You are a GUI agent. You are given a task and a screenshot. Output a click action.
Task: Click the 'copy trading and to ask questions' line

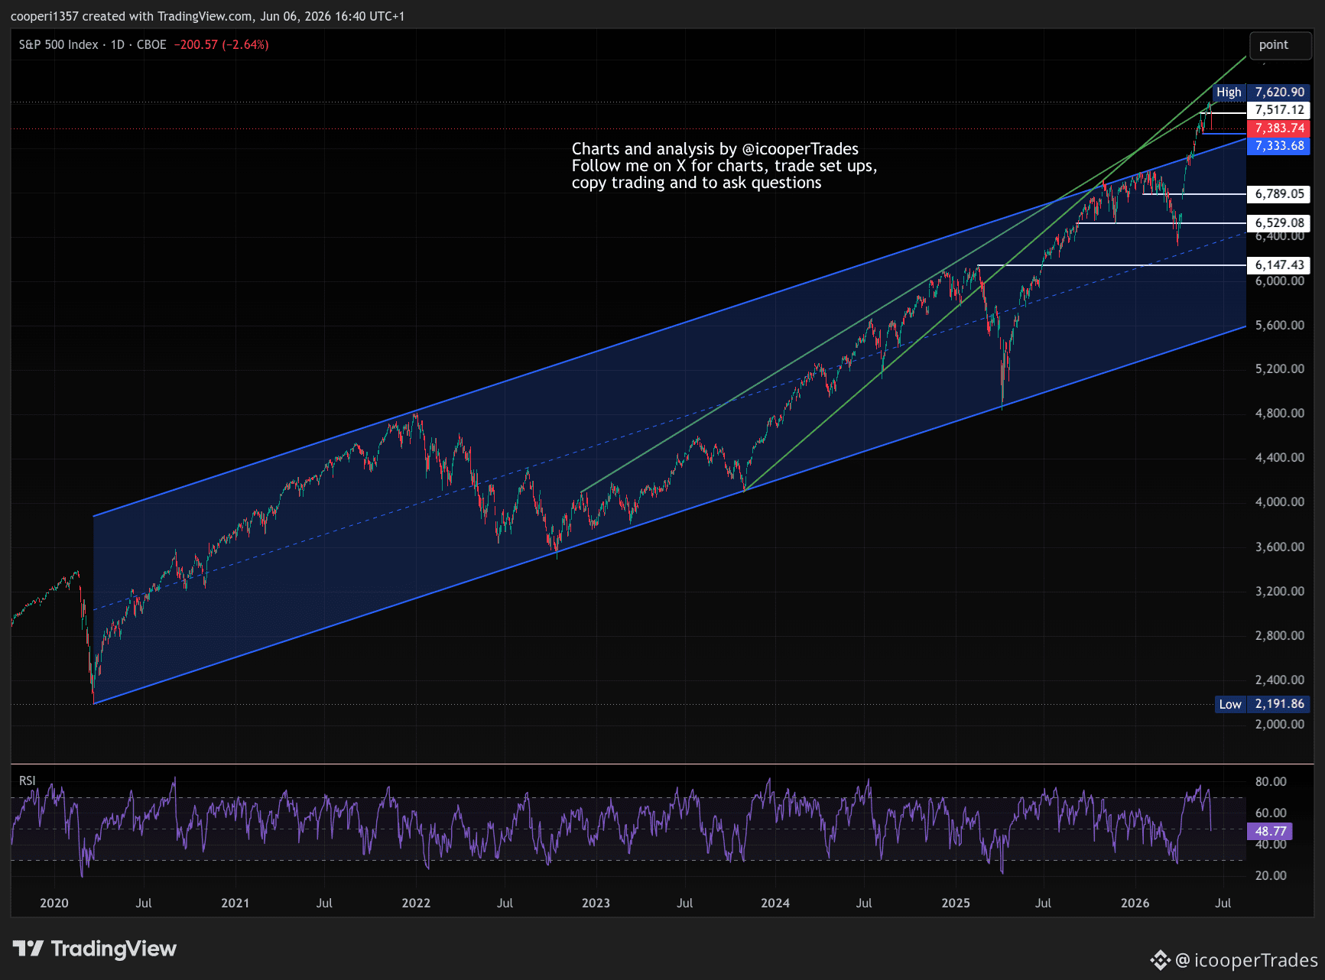point(697,183)
